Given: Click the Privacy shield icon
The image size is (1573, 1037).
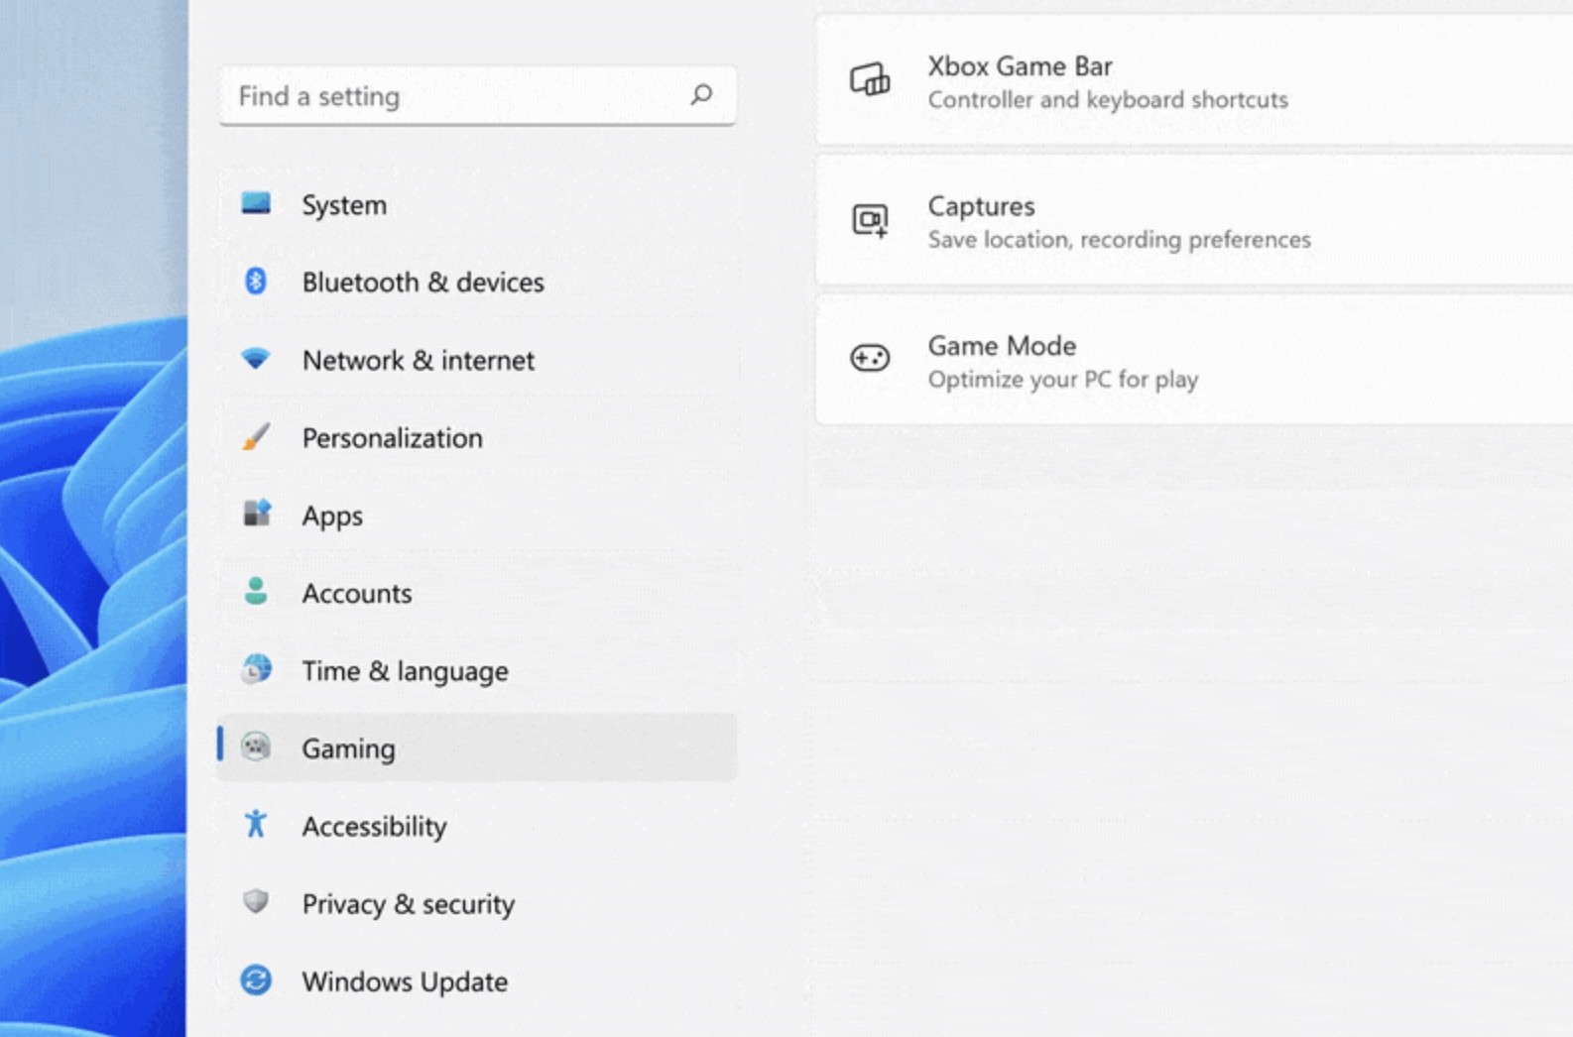Looking at the screenshot, I should (x=256, y=901).
